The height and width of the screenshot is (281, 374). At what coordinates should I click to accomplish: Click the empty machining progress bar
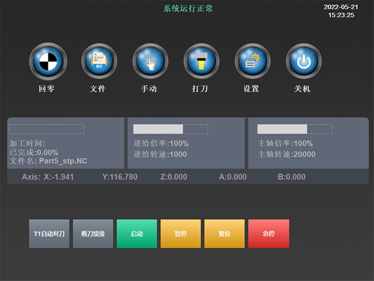(47, 129)
